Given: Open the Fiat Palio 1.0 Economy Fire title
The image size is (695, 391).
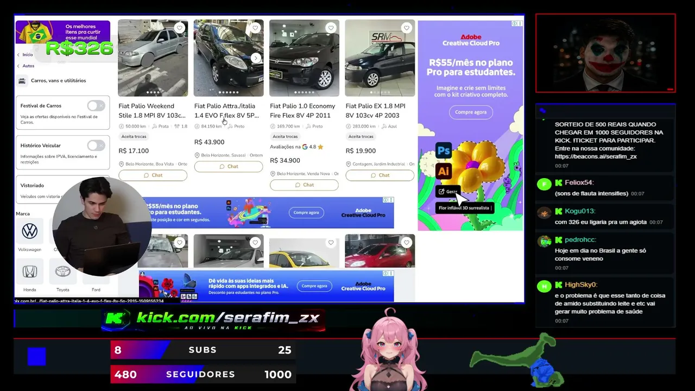Looking at the screenshot, I should click(302, 111).
